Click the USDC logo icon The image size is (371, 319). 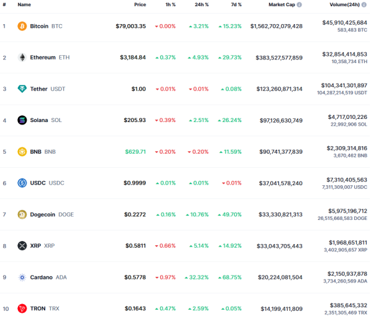click(22, 183)
